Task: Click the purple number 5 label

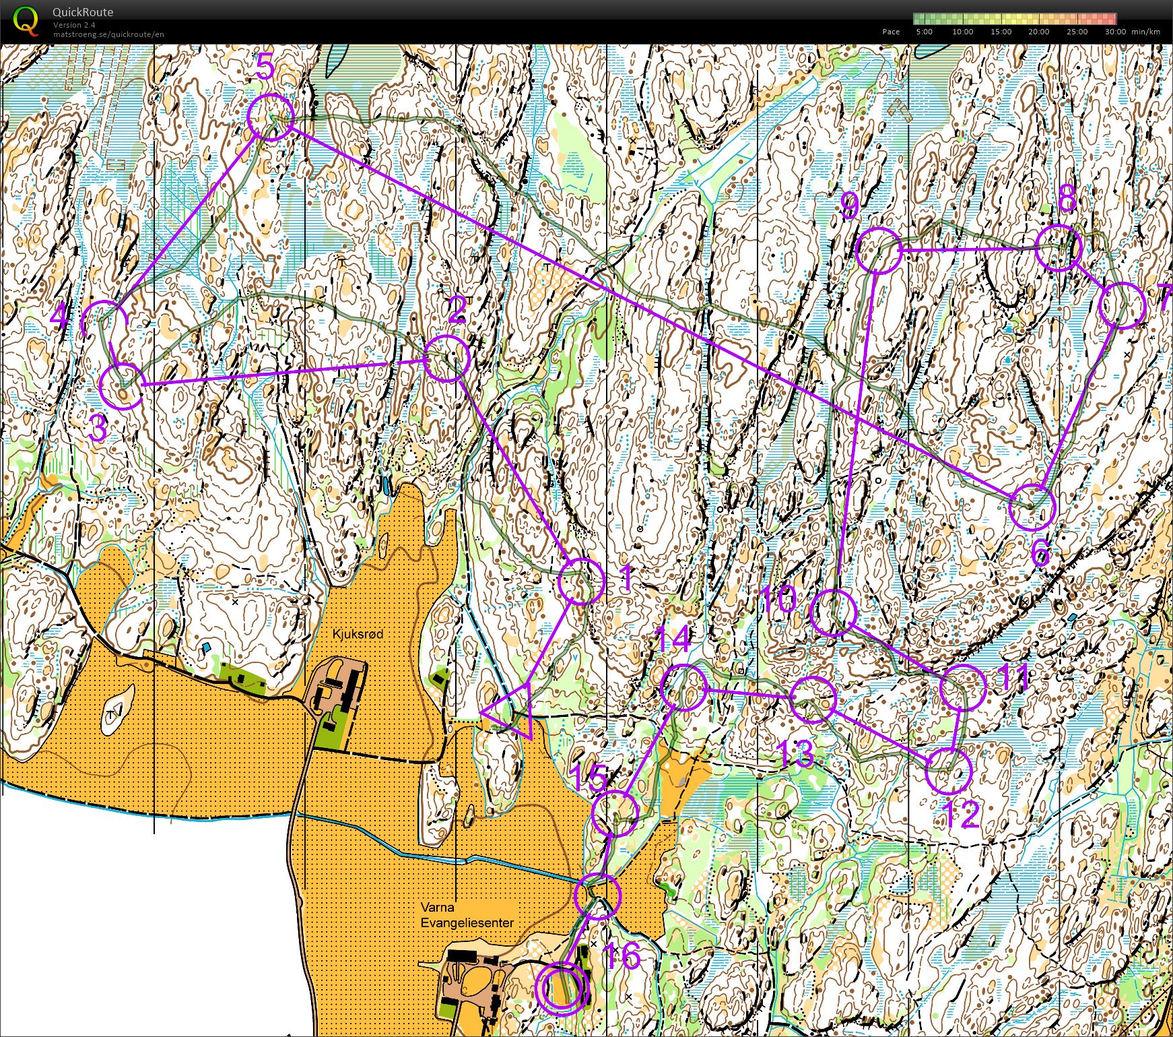Action: 265,67
